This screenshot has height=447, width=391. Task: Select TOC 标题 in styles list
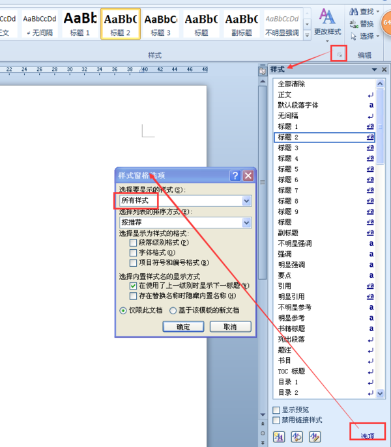[x=325, y=372]
